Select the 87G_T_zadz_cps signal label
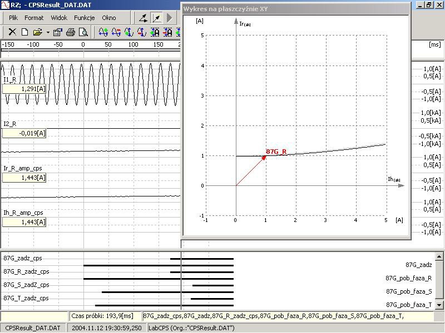The width and height of the screenshot is (445, 333). point(26,298)
